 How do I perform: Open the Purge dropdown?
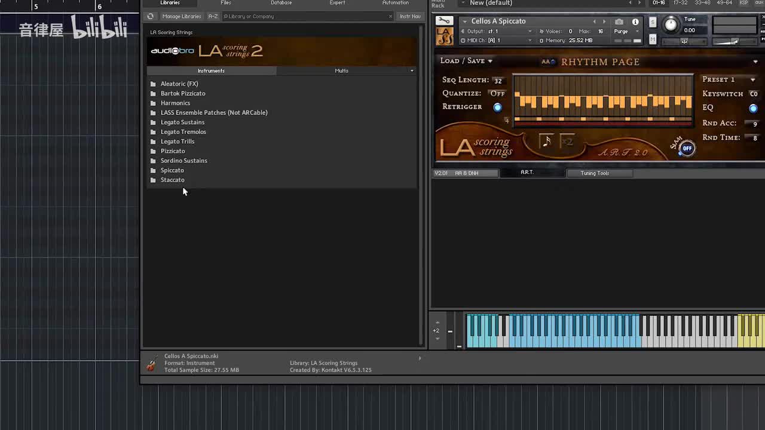625,32
